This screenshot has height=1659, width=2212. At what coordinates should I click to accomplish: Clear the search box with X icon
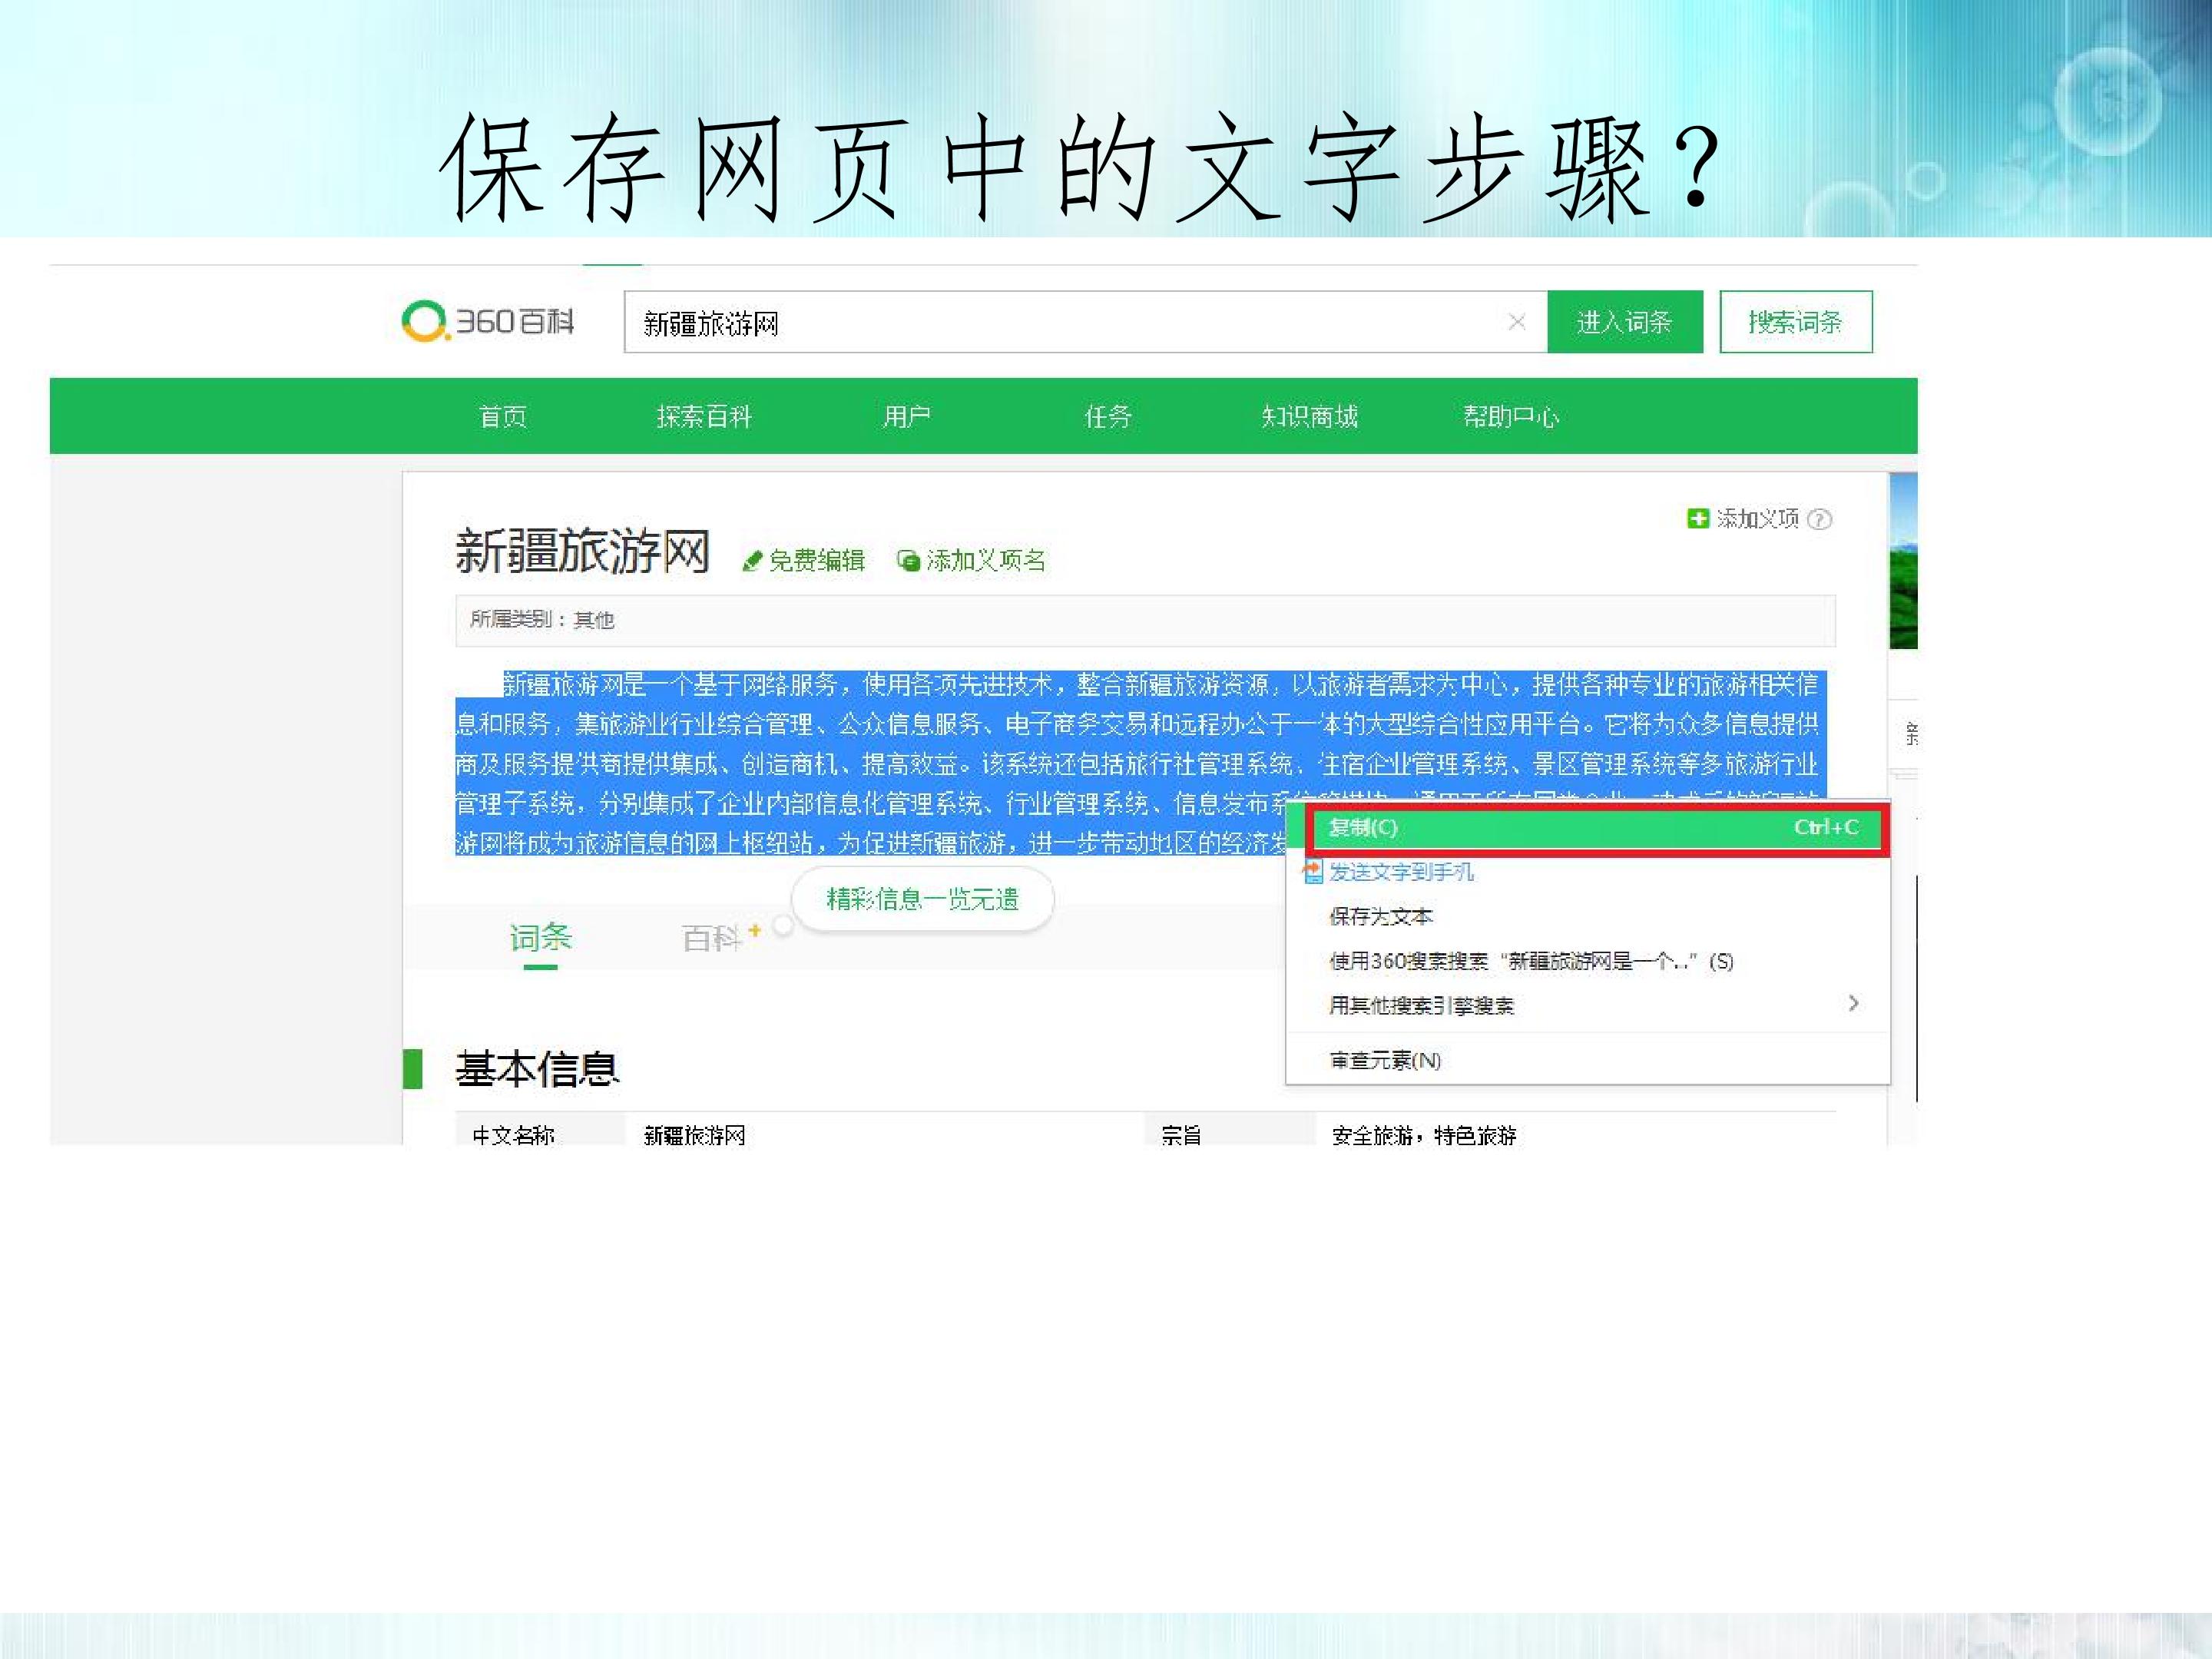click(x=1516, y=322)
